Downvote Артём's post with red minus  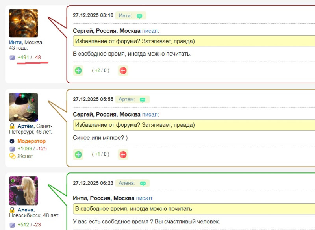[123, 154]
